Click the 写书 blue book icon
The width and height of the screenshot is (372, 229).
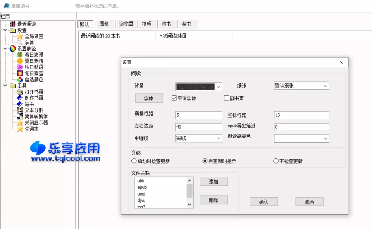point(20,104)
